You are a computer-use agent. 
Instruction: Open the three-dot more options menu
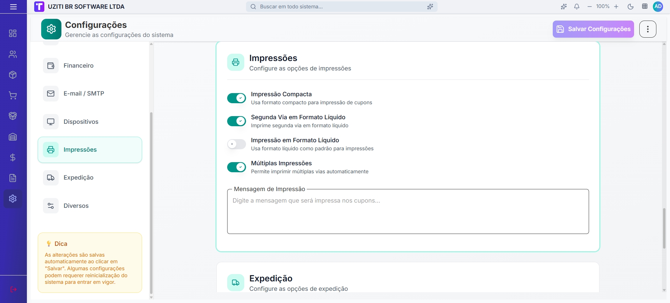pyautogui.click(x=648, y=29)
